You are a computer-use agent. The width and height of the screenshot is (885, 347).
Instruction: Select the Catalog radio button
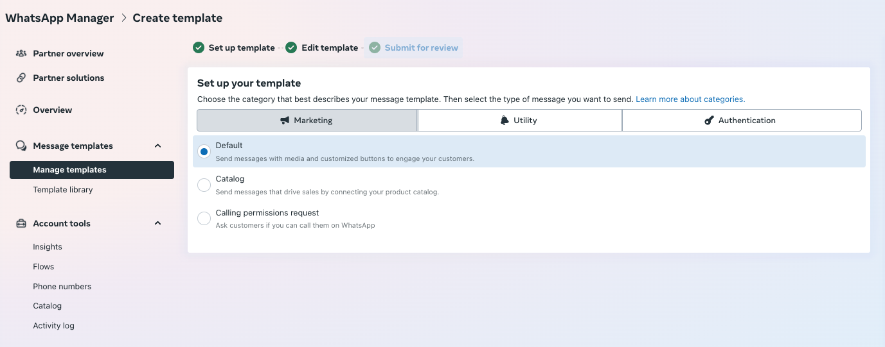coord(204,185)
